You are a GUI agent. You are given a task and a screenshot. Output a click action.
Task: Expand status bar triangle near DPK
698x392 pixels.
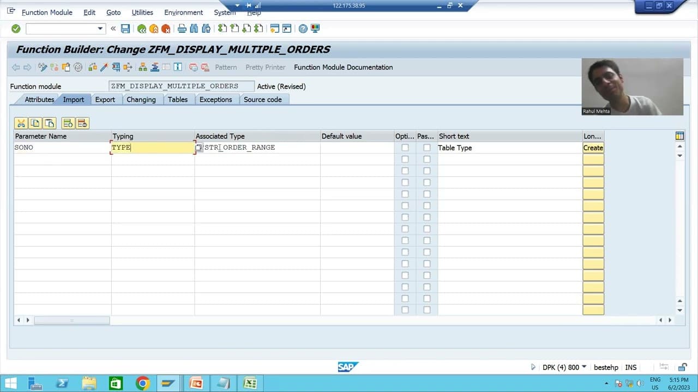(x=533, y=367)
